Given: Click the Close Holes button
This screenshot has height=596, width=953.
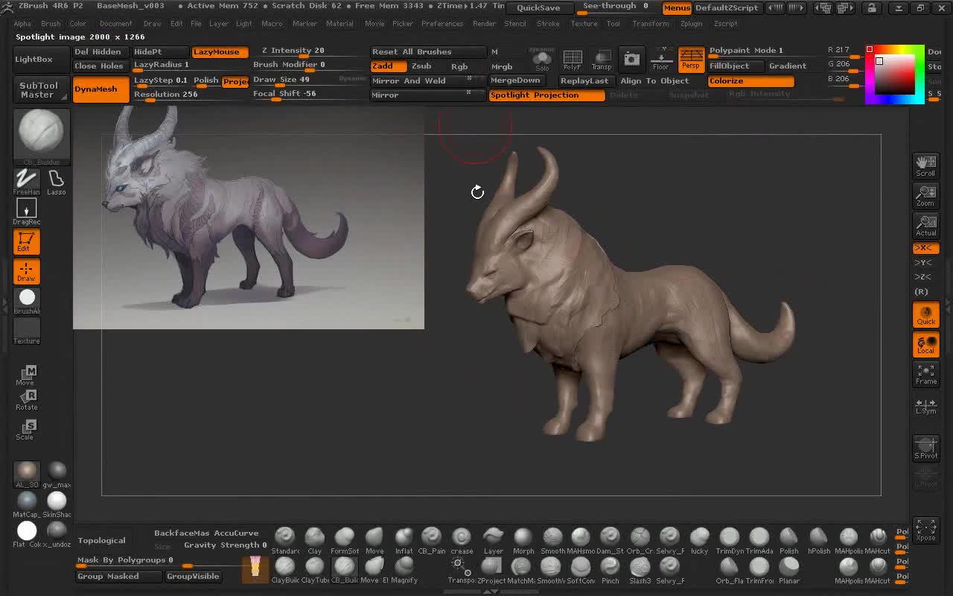Looking at the screenshot, I should (x=101, y=66).
